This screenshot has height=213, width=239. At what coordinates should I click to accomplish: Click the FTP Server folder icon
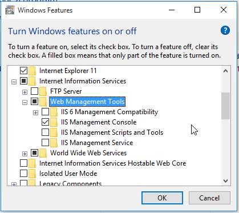43,91
